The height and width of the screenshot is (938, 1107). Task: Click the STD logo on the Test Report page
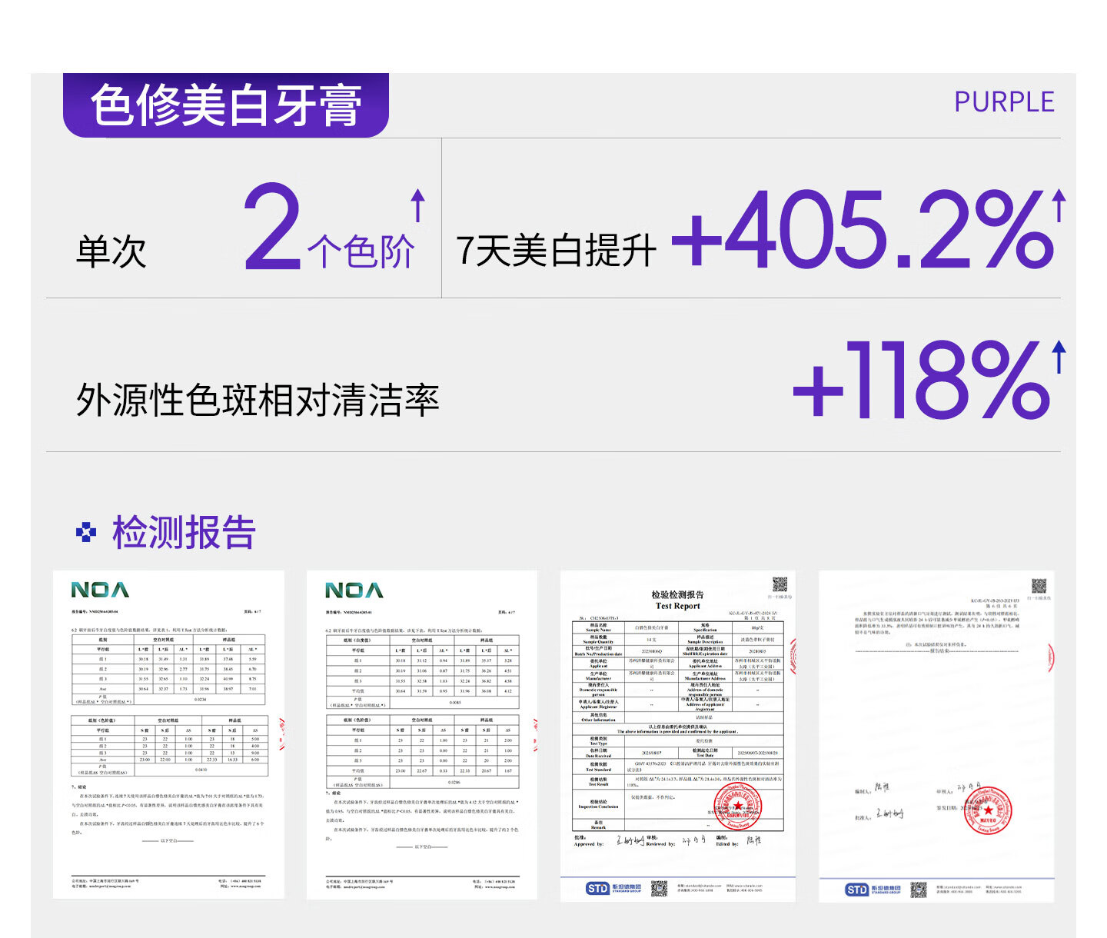click(613, 889)
